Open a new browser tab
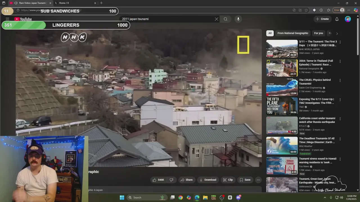This screenshot has width=360, height=202. click(x=101, y=3)
